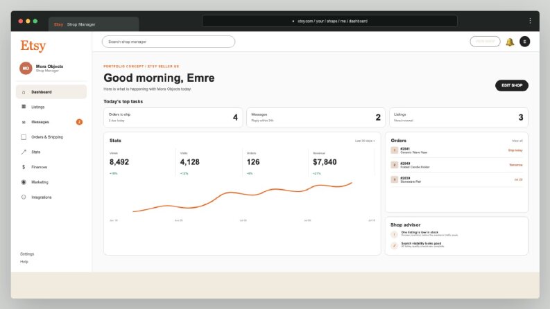Open order #2841 Ceramic Wave Vase
550x309 pixels.
[x=456, y=150]
